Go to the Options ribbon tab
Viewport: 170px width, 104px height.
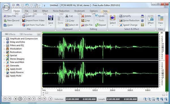94,11
